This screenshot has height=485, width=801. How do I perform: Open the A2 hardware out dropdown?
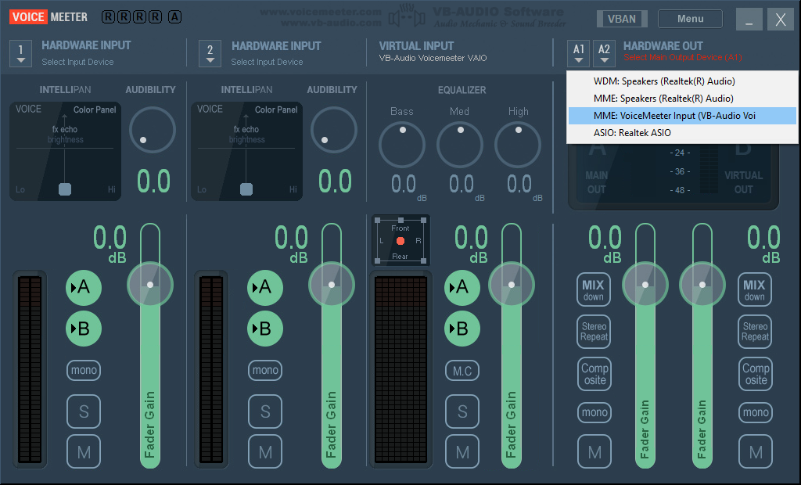point(604,54)
